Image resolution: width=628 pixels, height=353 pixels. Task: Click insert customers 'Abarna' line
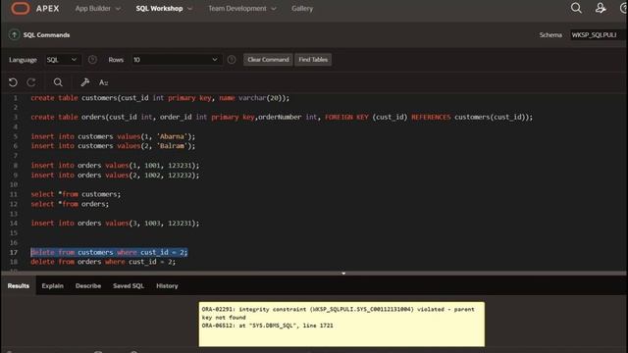pos(113,136)
